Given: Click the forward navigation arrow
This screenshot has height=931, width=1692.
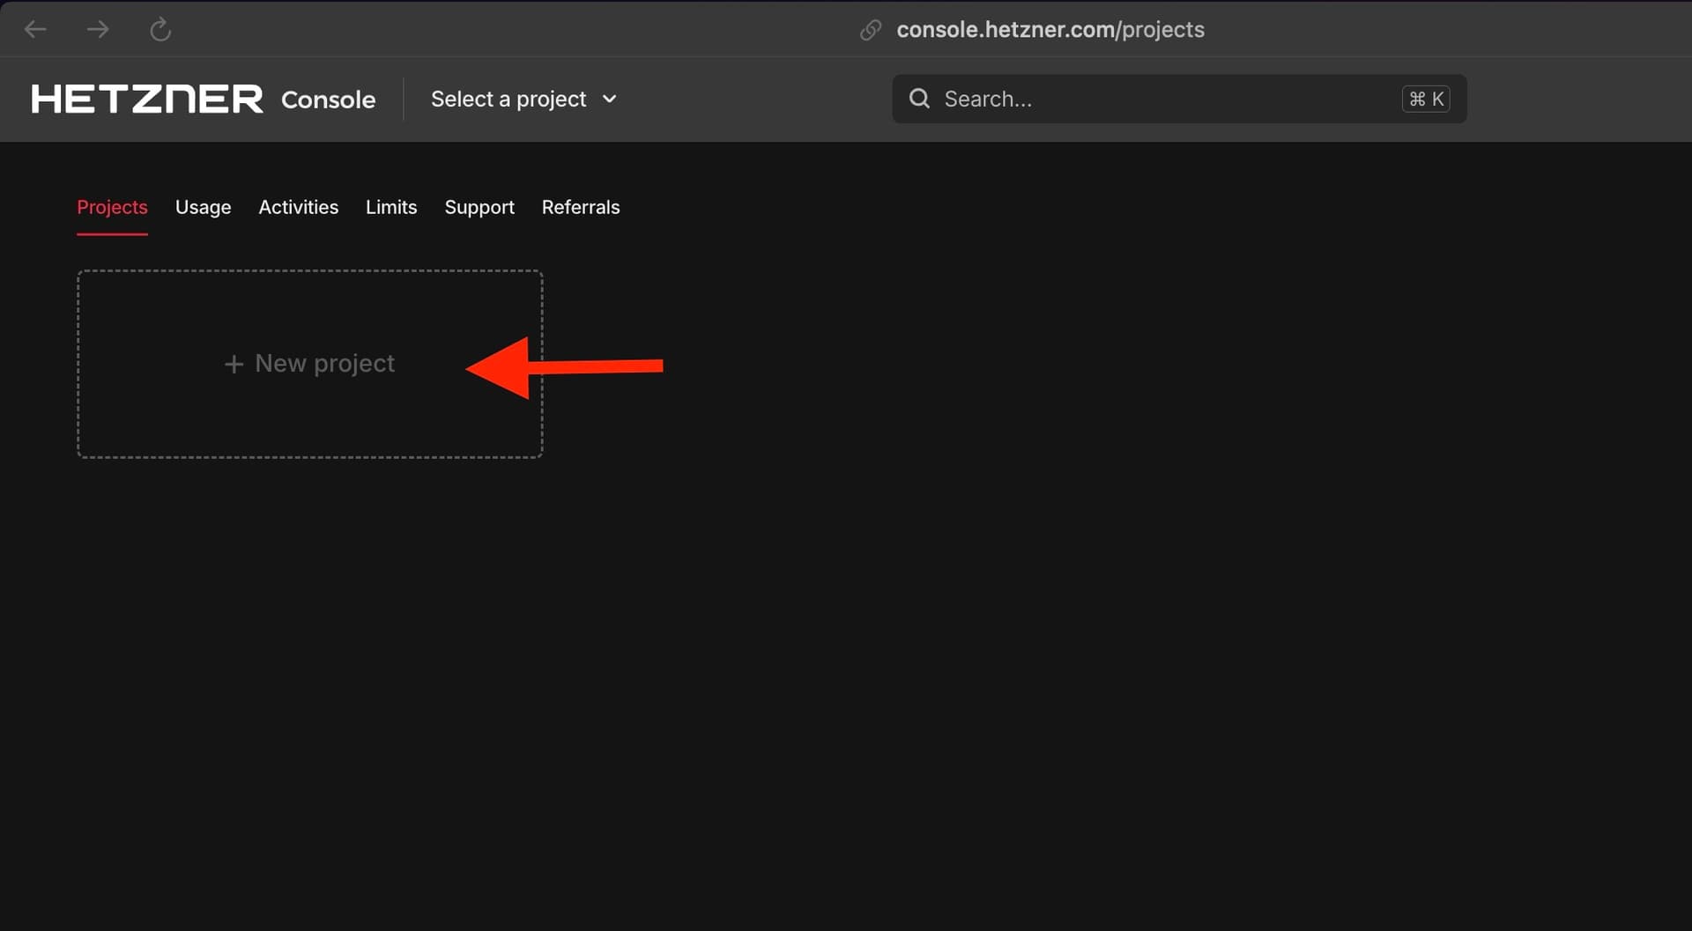Looking at the screenshot, I should click(99, 29).
